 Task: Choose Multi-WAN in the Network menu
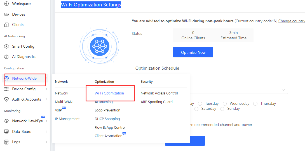point(64,102)
